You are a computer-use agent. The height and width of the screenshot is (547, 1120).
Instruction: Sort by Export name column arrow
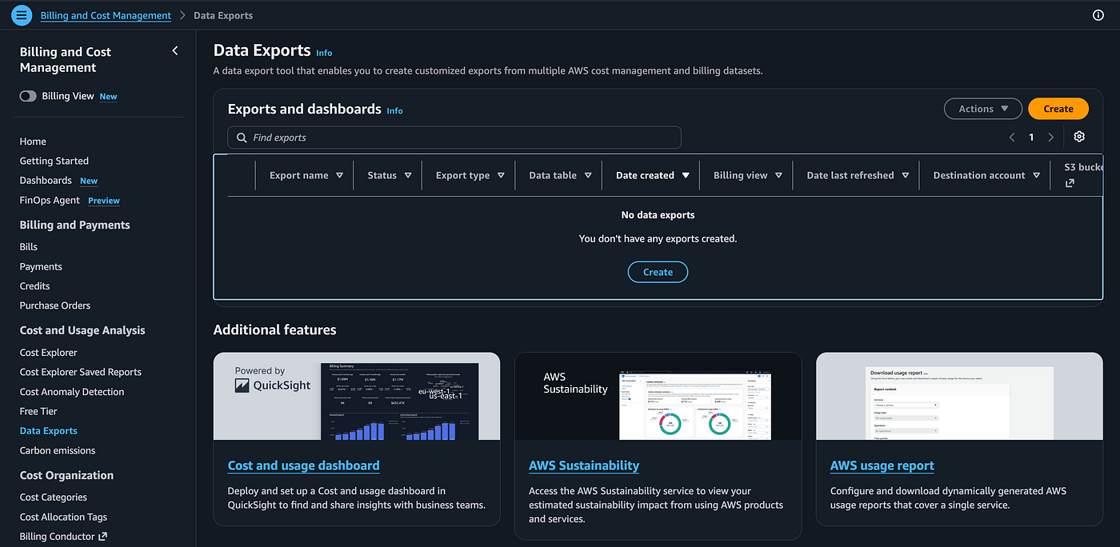coord(339,175)
